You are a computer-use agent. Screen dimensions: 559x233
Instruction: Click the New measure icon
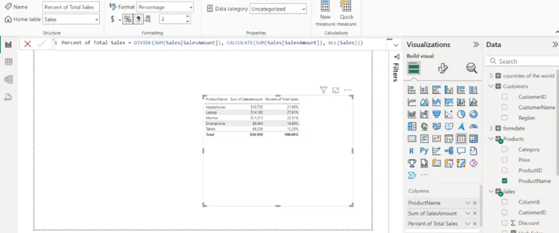325,14
